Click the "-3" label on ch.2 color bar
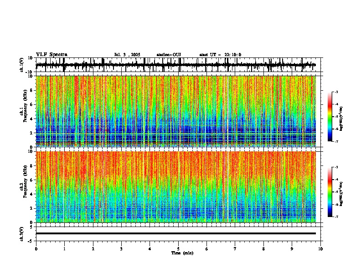Viewport: 361px width, 279px height. [336, 167]
